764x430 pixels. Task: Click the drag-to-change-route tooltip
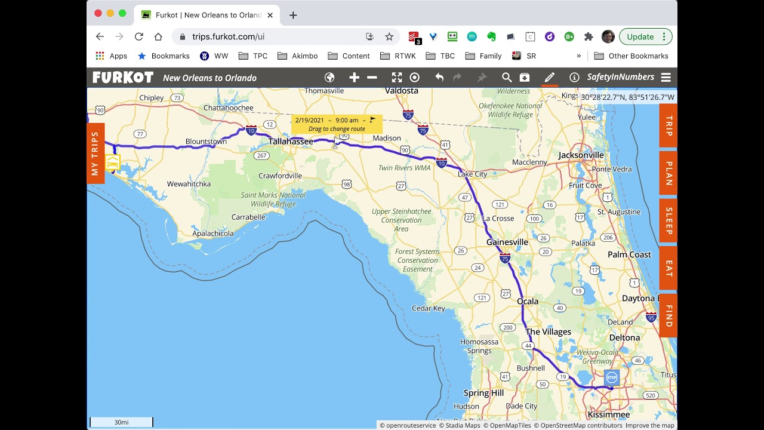click(x=337, y=124)
